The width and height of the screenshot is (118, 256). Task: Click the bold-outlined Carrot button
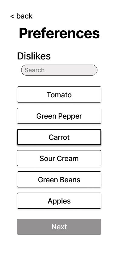[x=59, y=137]
